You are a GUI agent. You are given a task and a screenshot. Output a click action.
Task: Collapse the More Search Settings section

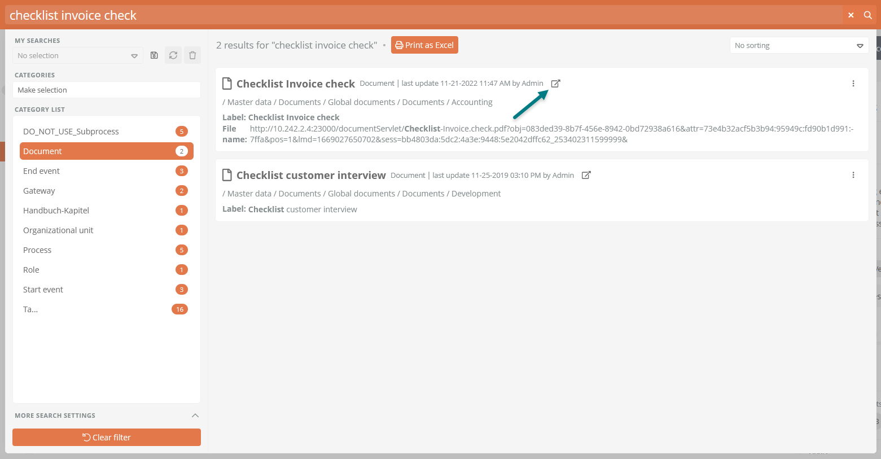[x=195, y=416]
